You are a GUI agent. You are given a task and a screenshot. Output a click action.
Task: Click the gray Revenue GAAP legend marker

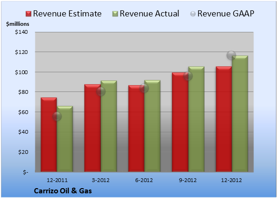[193, 14]
